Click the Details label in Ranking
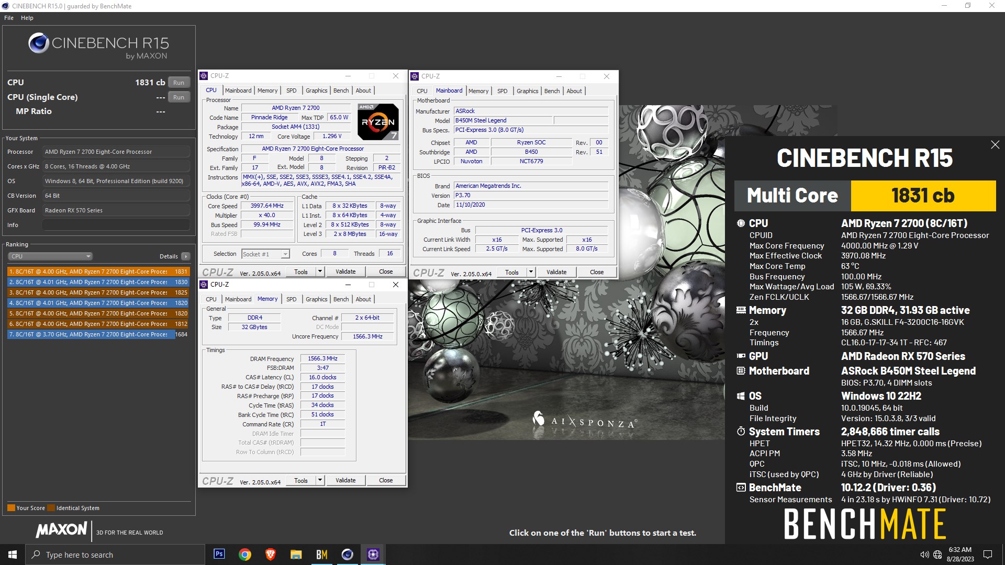 tap(169, 256)
